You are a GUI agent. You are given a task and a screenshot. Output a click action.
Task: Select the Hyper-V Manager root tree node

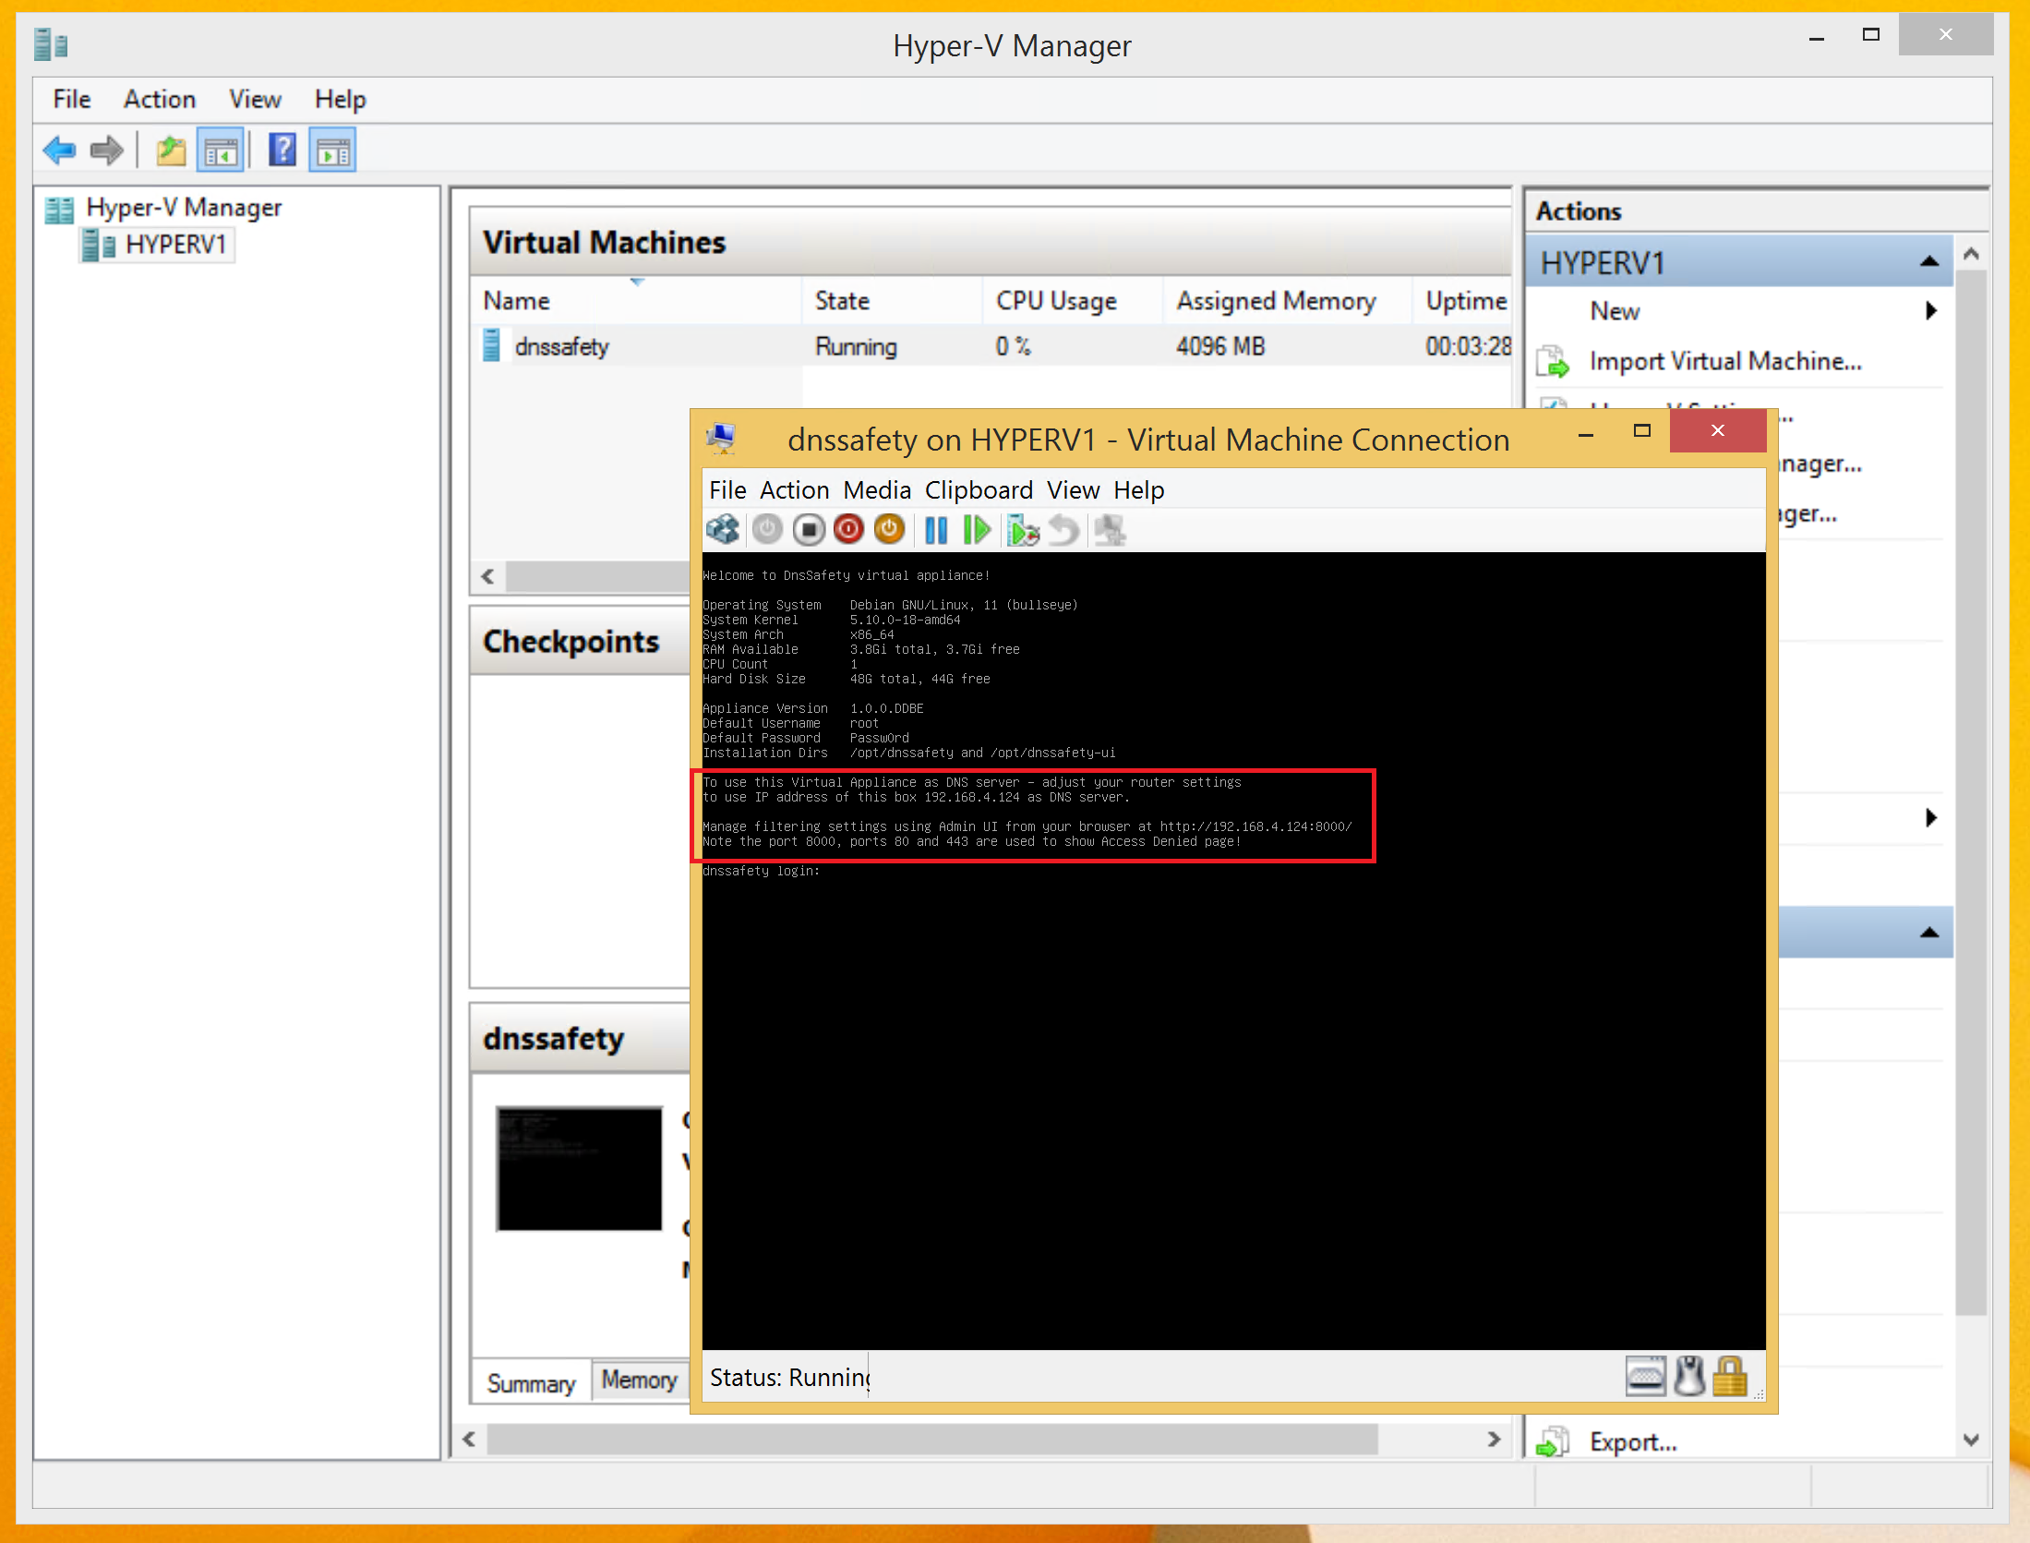(x=184, y=208)
